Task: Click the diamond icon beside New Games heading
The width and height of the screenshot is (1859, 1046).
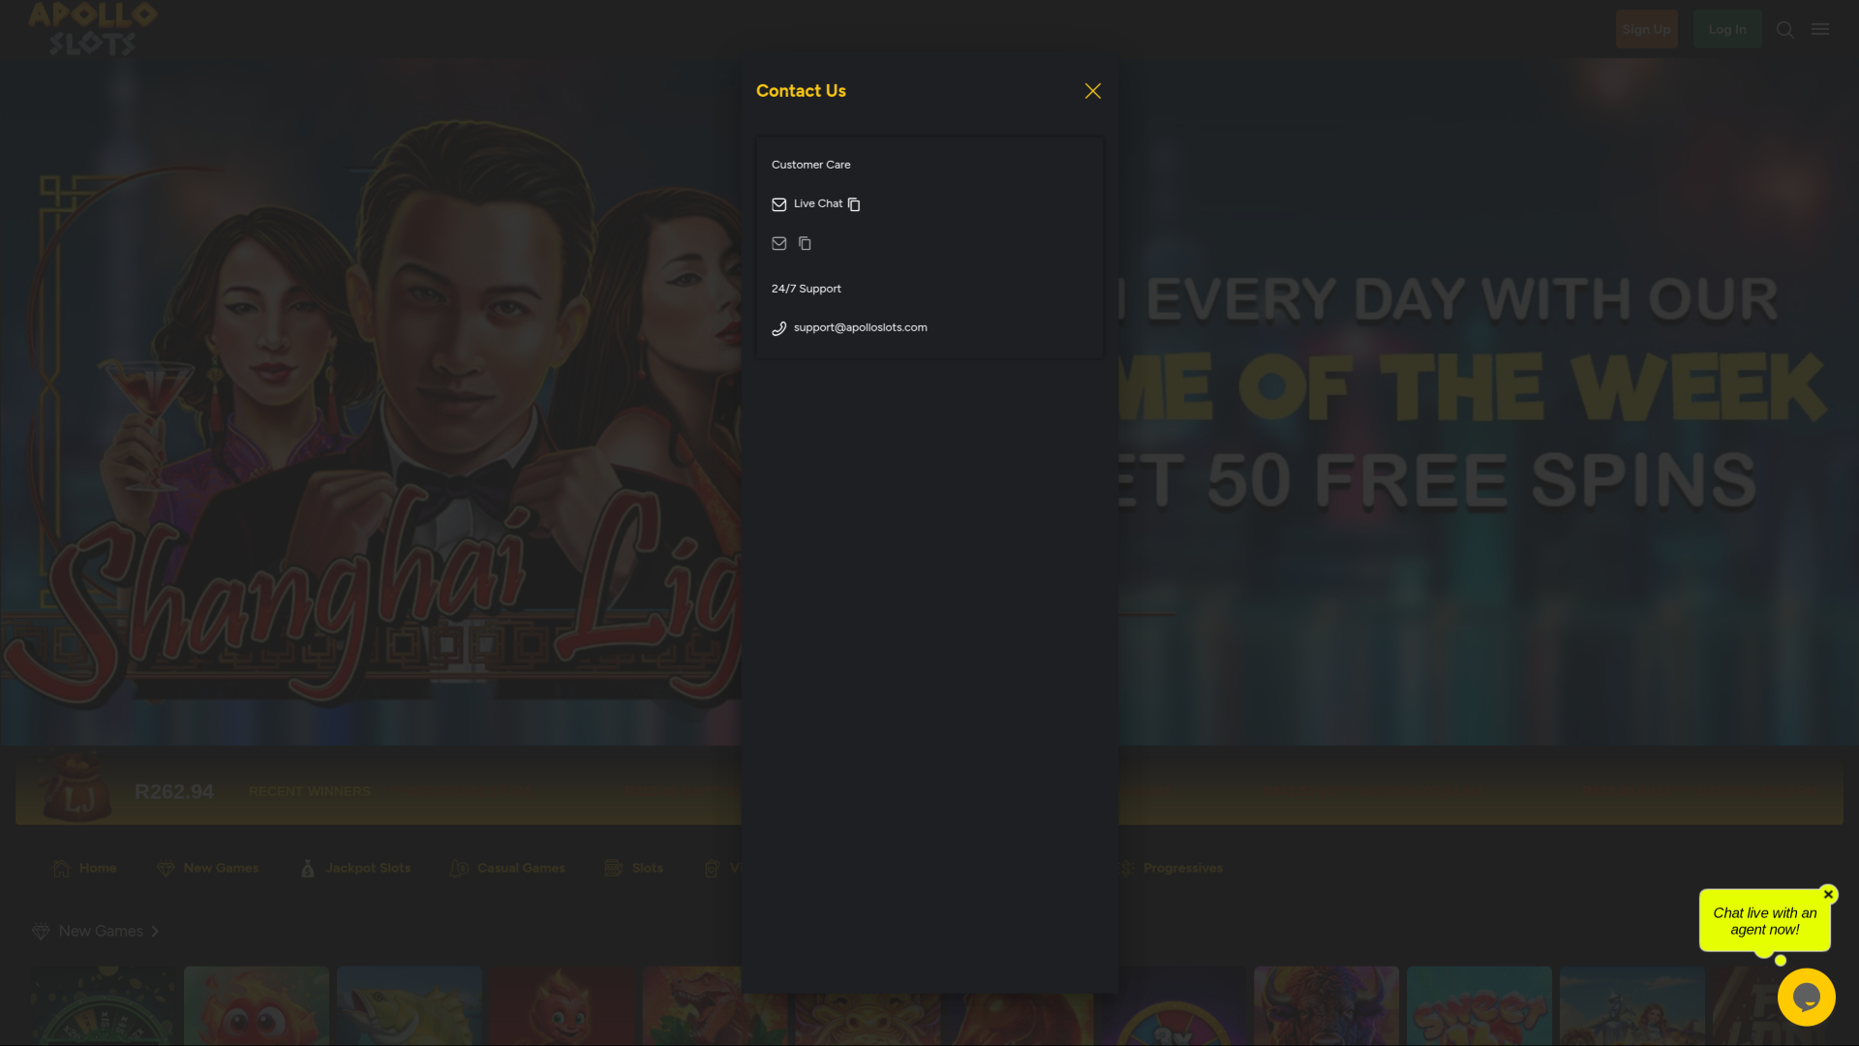Action: (x=41, y=932)
